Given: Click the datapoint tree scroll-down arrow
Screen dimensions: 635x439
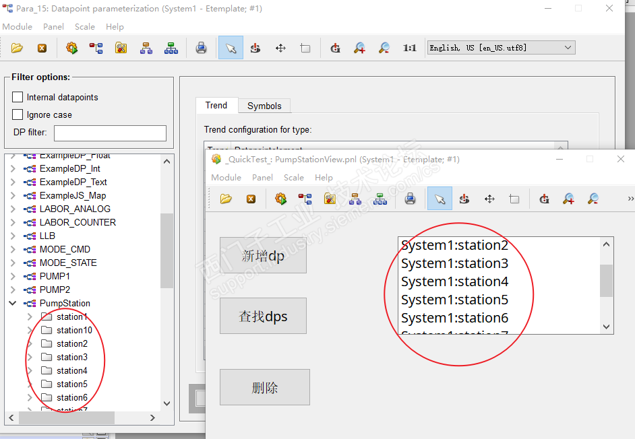Looking at the screenshot, I should point(167,403).
